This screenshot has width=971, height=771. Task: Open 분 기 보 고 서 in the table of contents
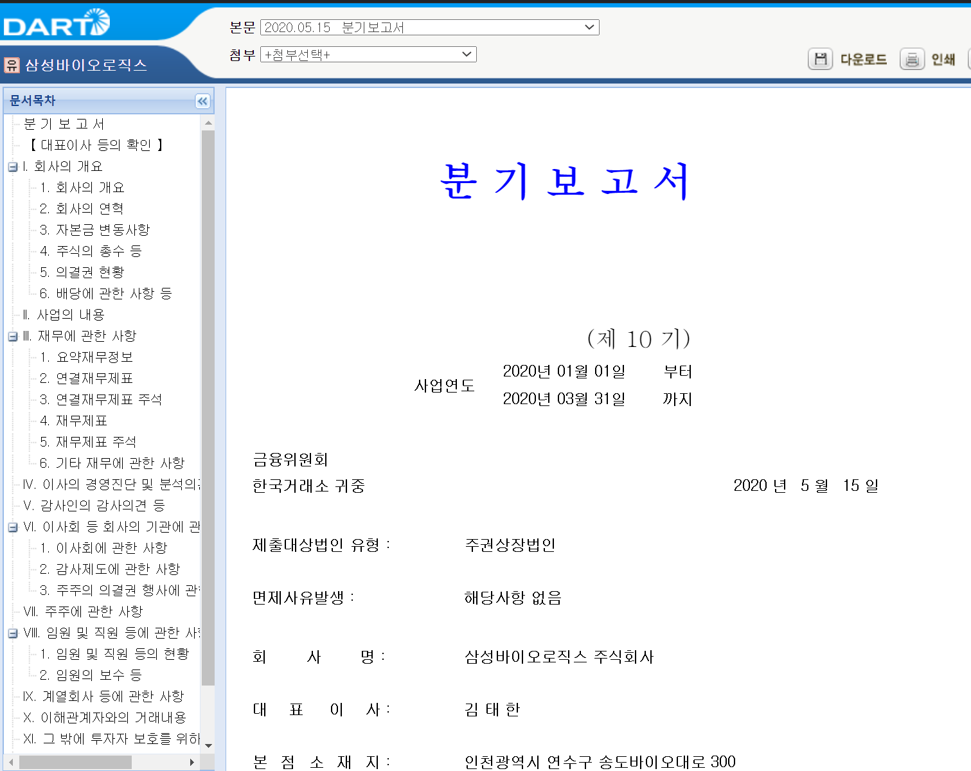[x=64, y=124]
